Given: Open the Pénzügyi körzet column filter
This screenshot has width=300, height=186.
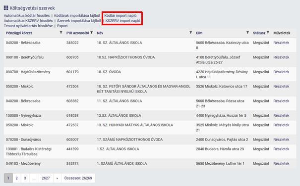Looking at the screenshot, I should tap(61, 33).
